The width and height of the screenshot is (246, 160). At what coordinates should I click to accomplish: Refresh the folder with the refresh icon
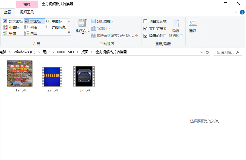point(207,52)
